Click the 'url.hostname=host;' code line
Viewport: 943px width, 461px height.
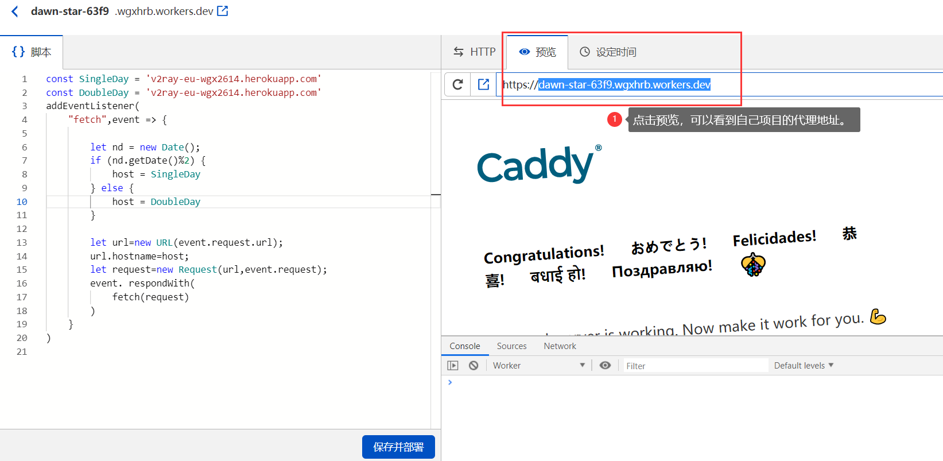click(x=139, y=256)
